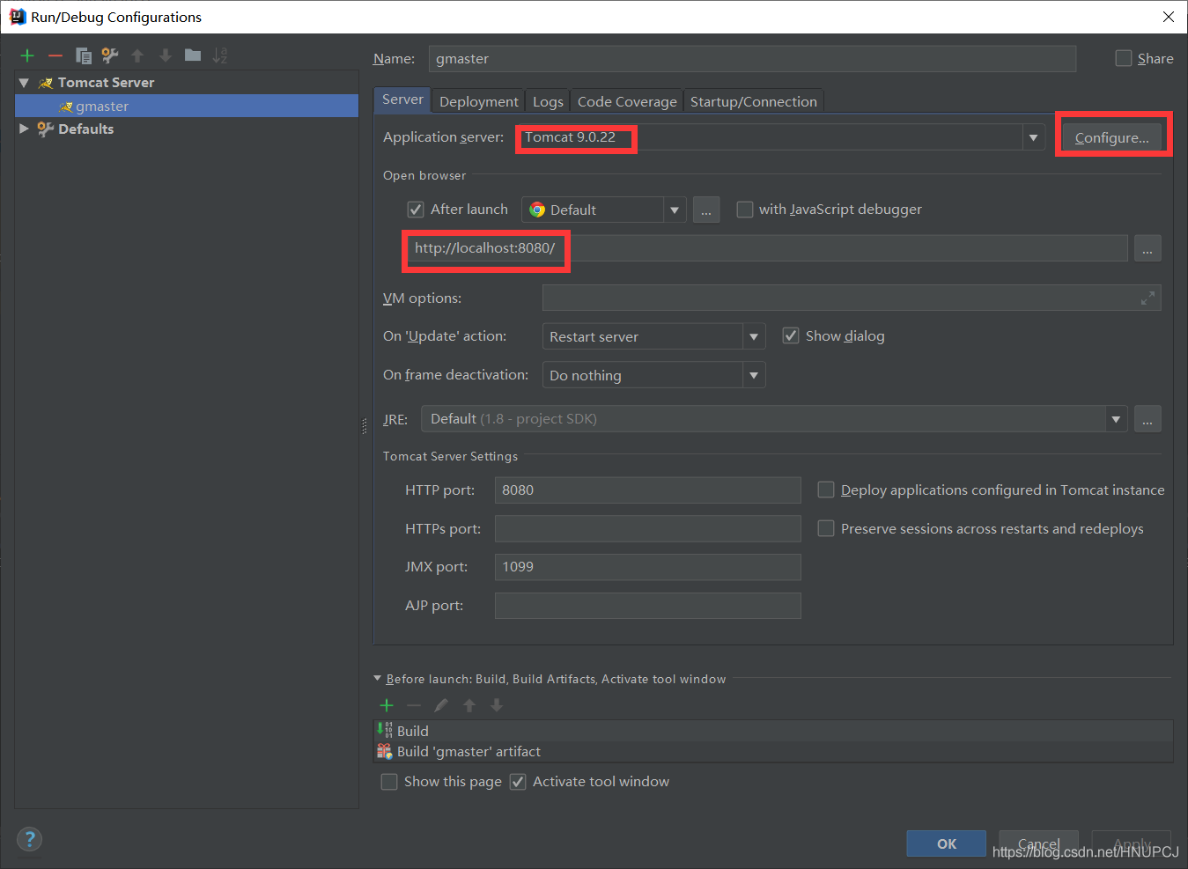Uncheck After launch checkbox

416,210
